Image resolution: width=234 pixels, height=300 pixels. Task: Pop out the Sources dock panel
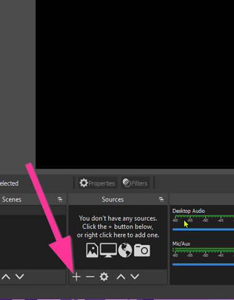(161, 199)
